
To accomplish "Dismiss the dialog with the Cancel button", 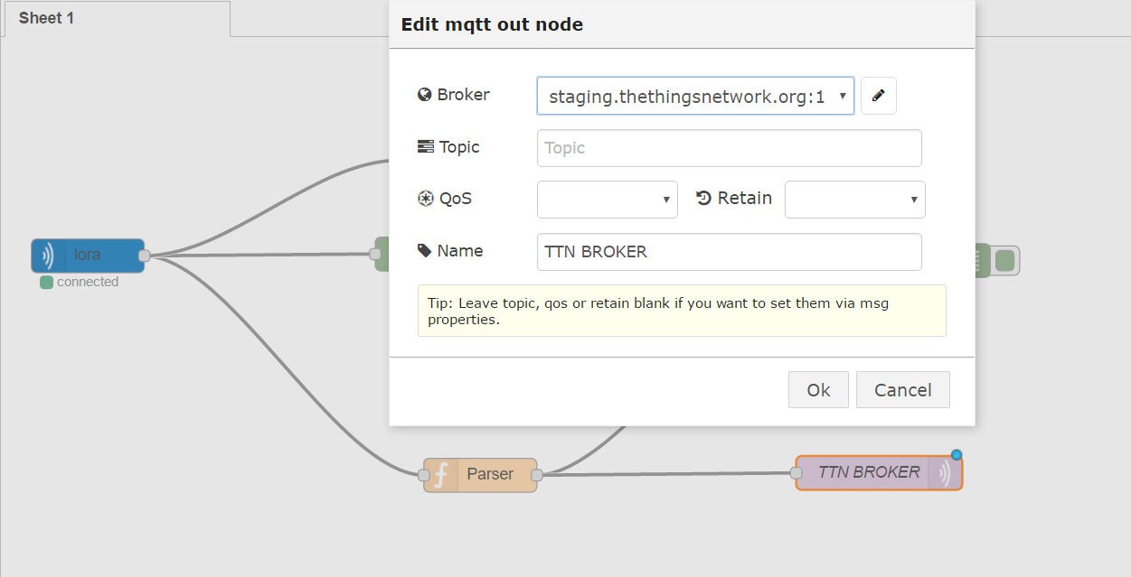I will point(902,390).
